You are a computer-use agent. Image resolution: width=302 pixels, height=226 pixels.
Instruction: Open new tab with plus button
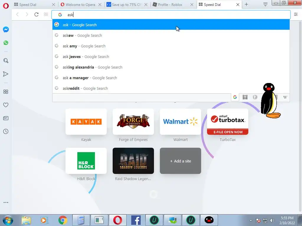(246, 4)
